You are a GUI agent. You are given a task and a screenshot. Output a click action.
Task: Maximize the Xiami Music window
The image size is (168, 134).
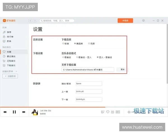click(x=158, y=20)
